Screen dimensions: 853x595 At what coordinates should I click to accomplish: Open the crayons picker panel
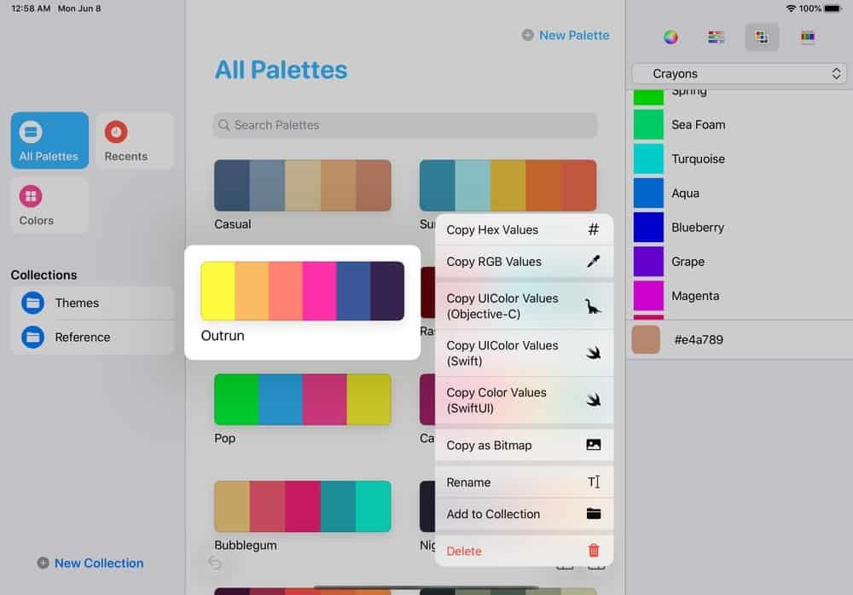pos(762,37)
